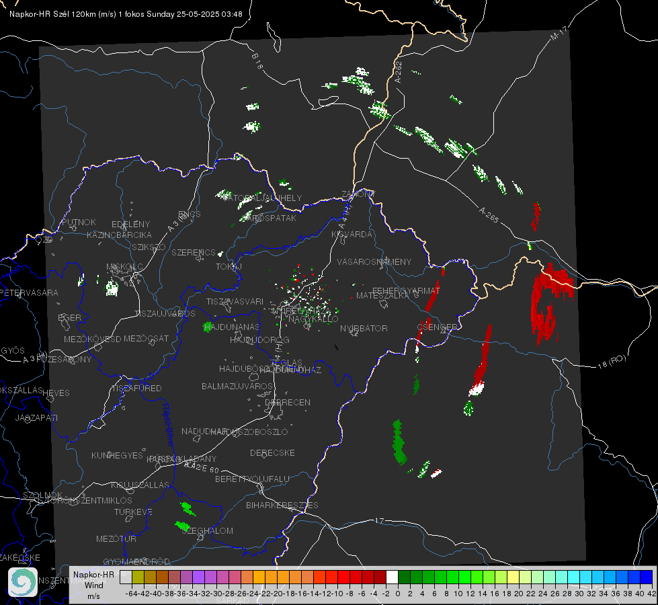Click the A-262 road label

[398, 72]
